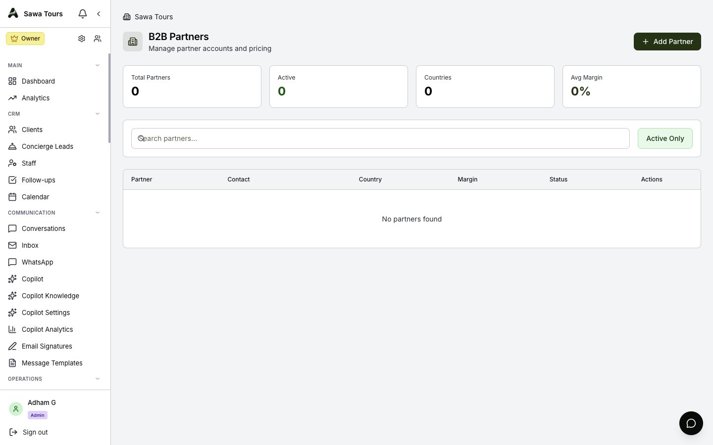Click the Avg Margin stat card

[x=632, y=87]
